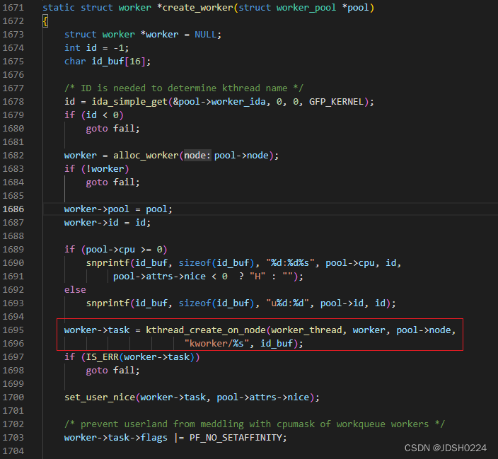Click line number 1695 in the gutter
Viewport: 498px width, 459px height.
coord(13,330)
